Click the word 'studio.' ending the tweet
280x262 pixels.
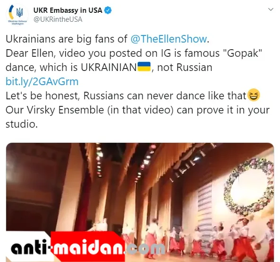pos(22,124)
